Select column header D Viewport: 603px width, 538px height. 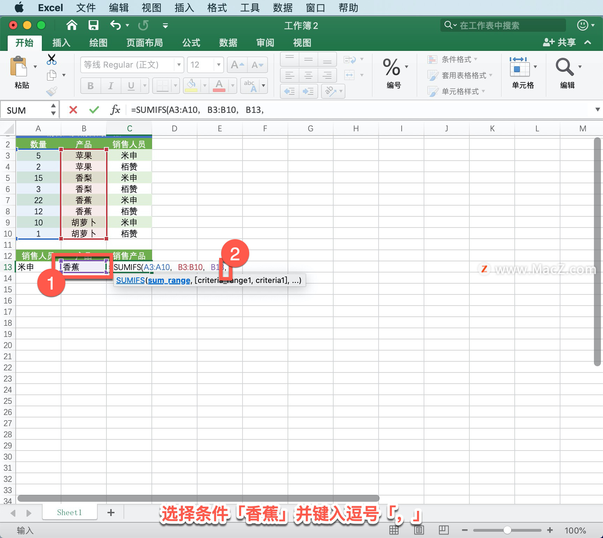click(174, 129)
